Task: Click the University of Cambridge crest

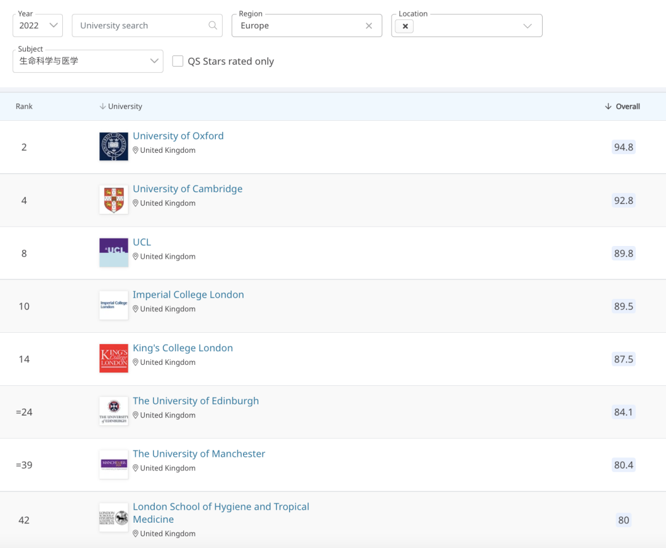Action: click(113, 200)
